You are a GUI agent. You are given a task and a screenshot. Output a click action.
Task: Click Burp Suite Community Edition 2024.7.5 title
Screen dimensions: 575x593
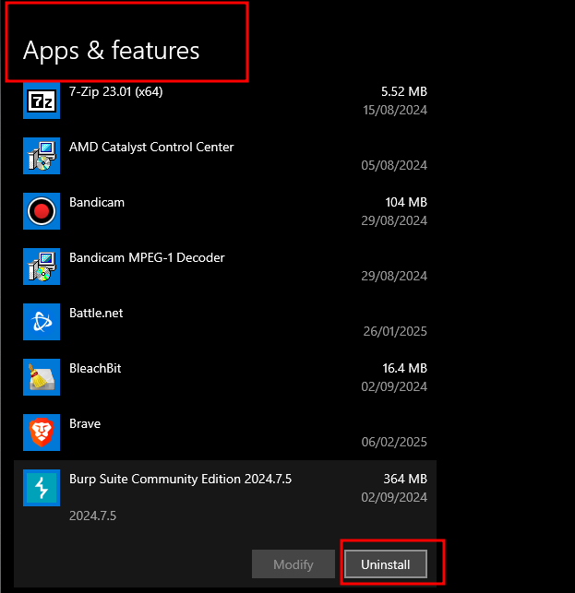[x=181, y=480]
